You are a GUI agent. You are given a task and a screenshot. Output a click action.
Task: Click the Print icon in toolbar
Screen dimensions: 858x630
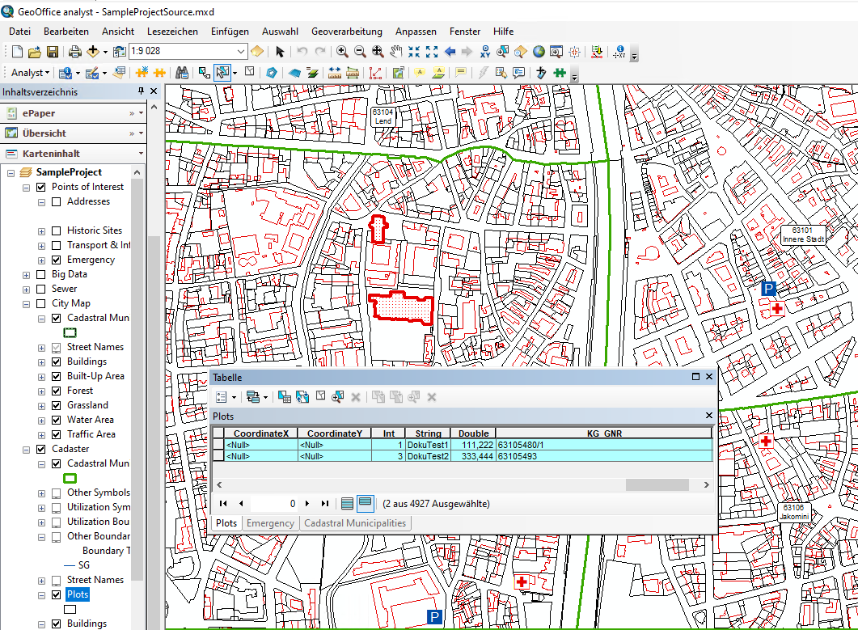tap(74, 52)
